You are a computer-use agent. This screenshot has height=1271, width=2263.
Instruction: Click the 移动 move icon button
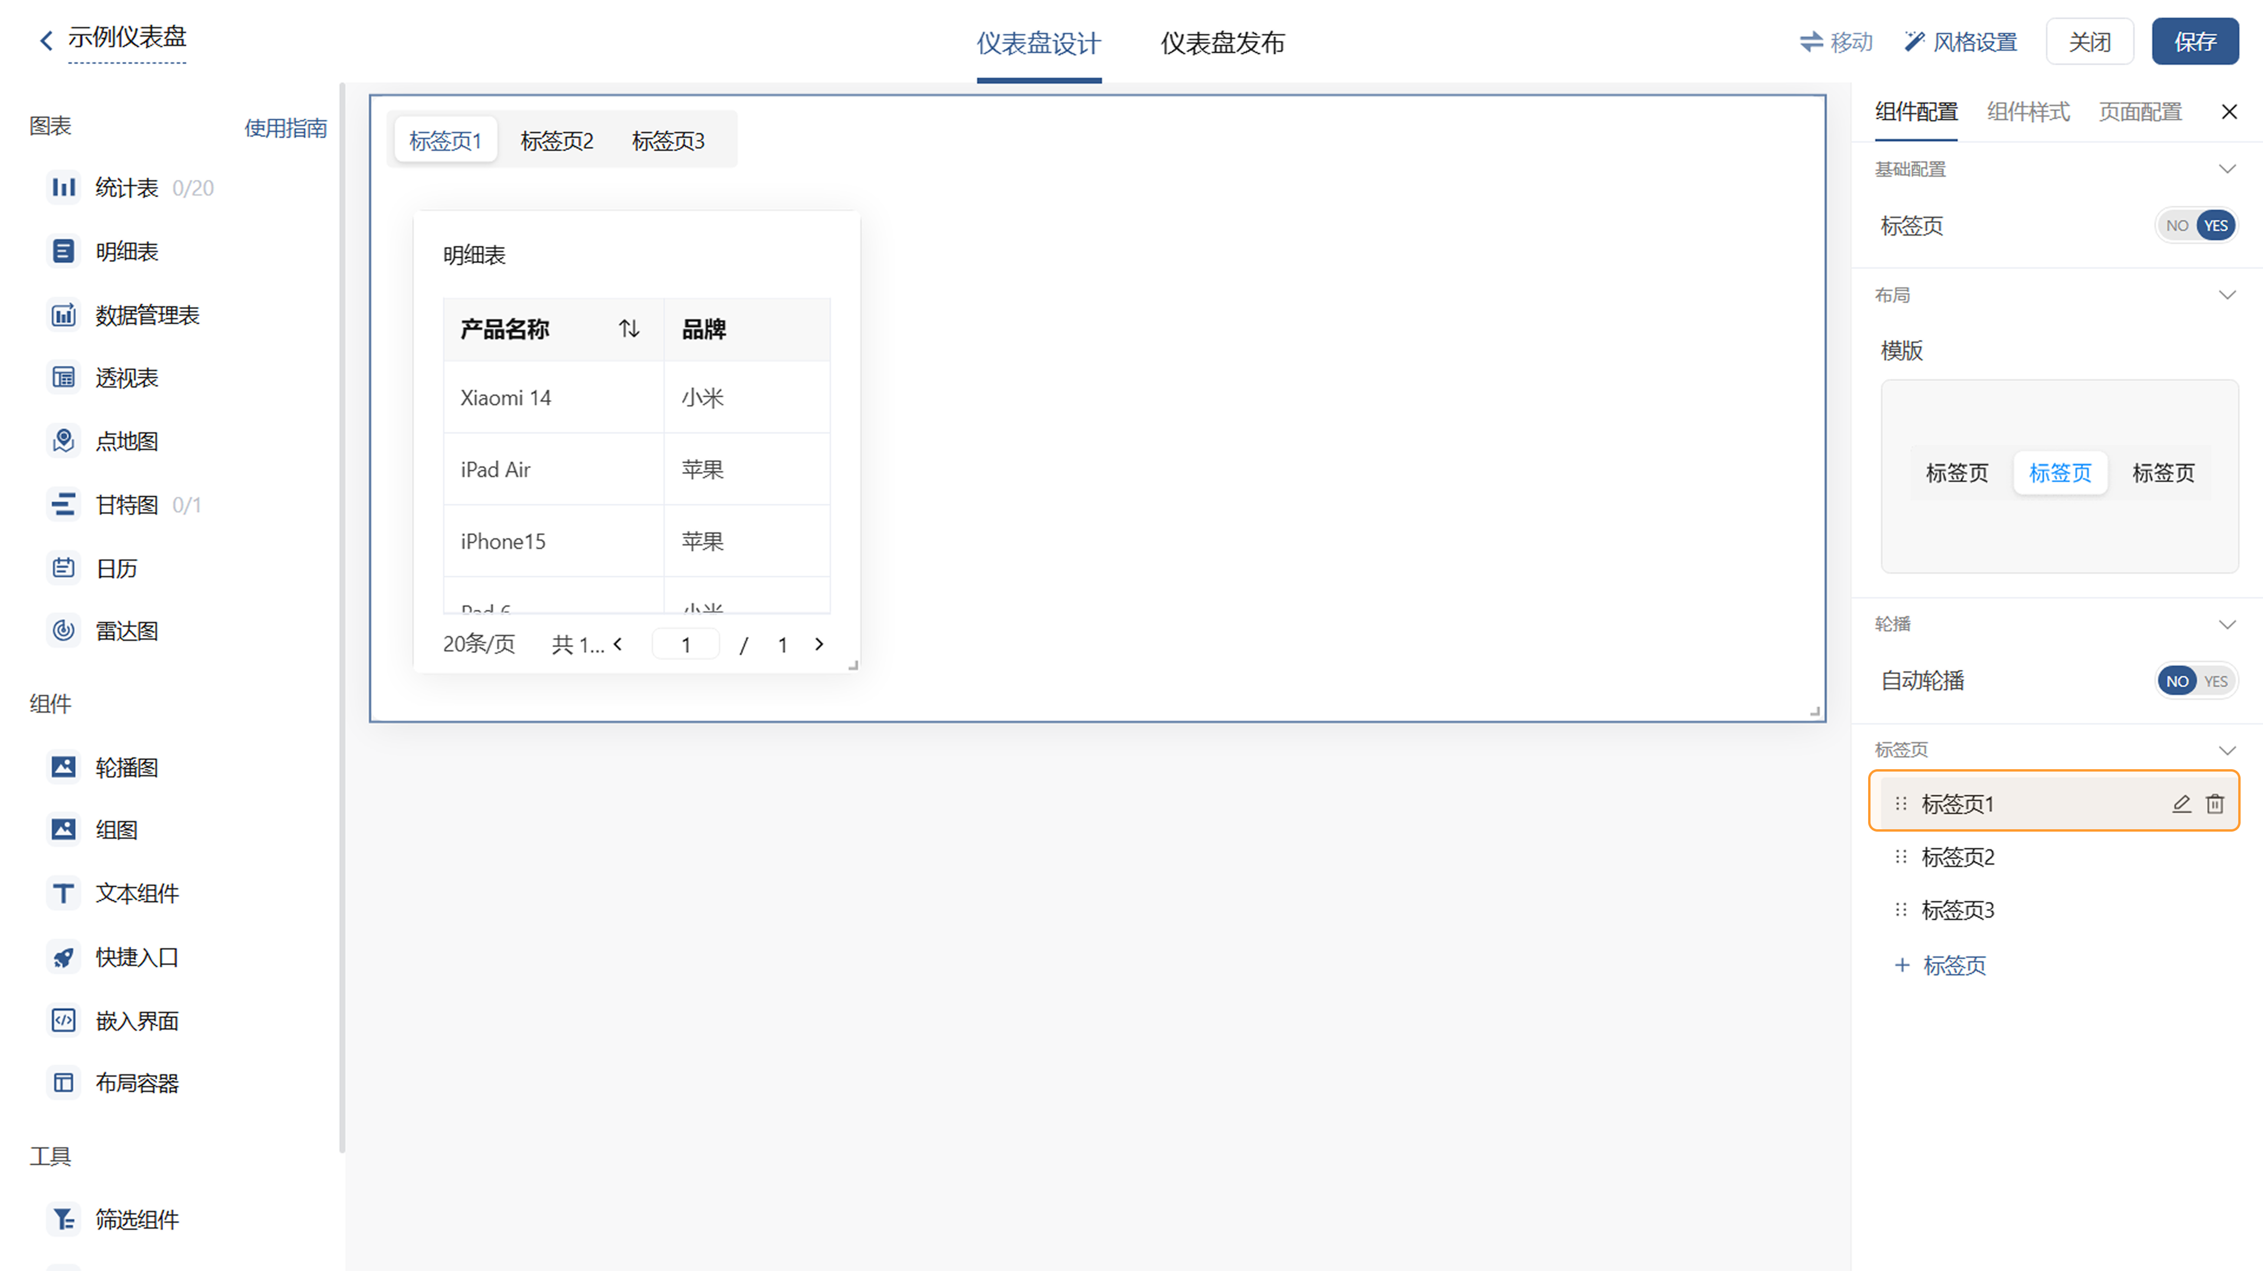tap(1836, 41)
